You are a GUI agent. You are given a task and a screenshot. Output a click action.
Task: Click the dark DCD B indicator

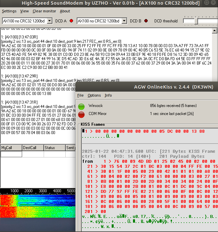tap(146, 21)
